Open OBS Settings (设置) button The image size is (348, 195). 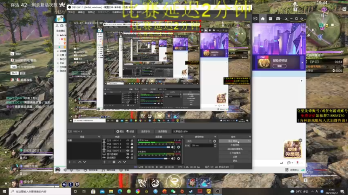235,157
